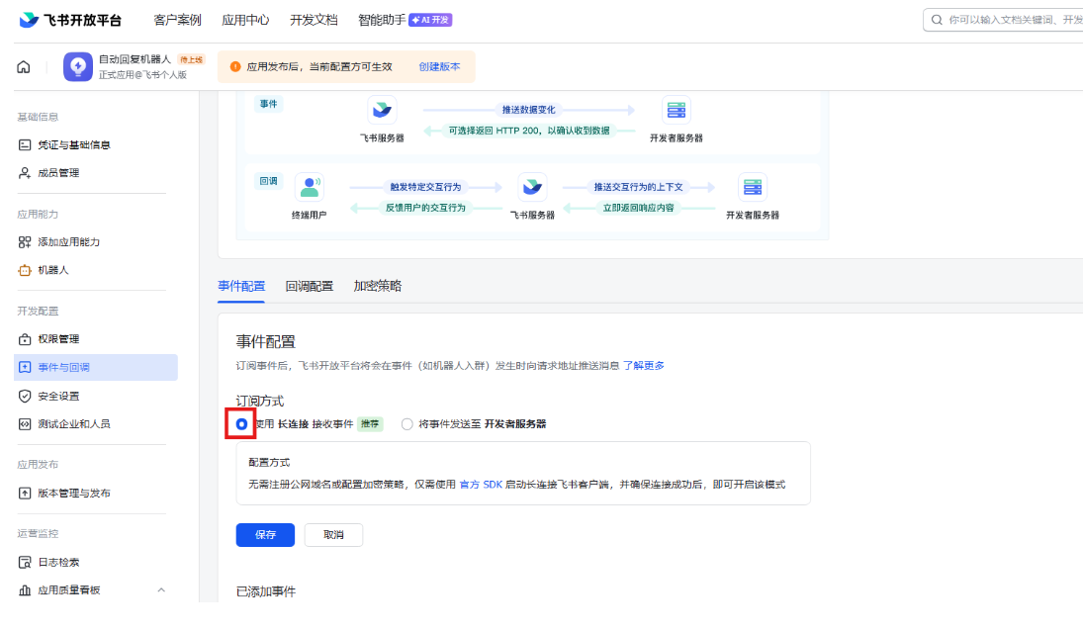Image resolution: width=1083 pixels, height=632 pixels.
Task: Click Feishu server icon in 事件 row
Action: pos(382,110)
